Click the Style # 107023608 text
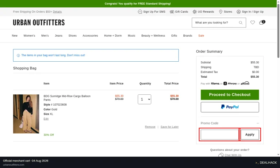 tap(55, 105)
